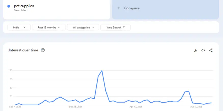
Task: Expand the Web Search type dropdown
Action: 115,27
